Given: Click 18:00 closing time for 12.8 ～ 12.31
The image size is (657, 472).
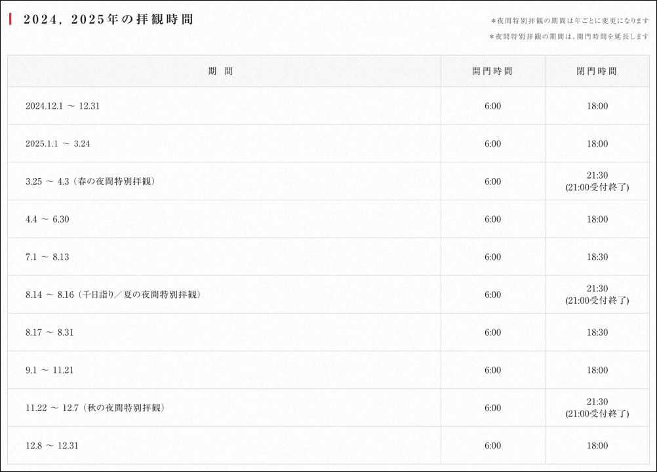Looking at the screenshot, I should point(597,446).
